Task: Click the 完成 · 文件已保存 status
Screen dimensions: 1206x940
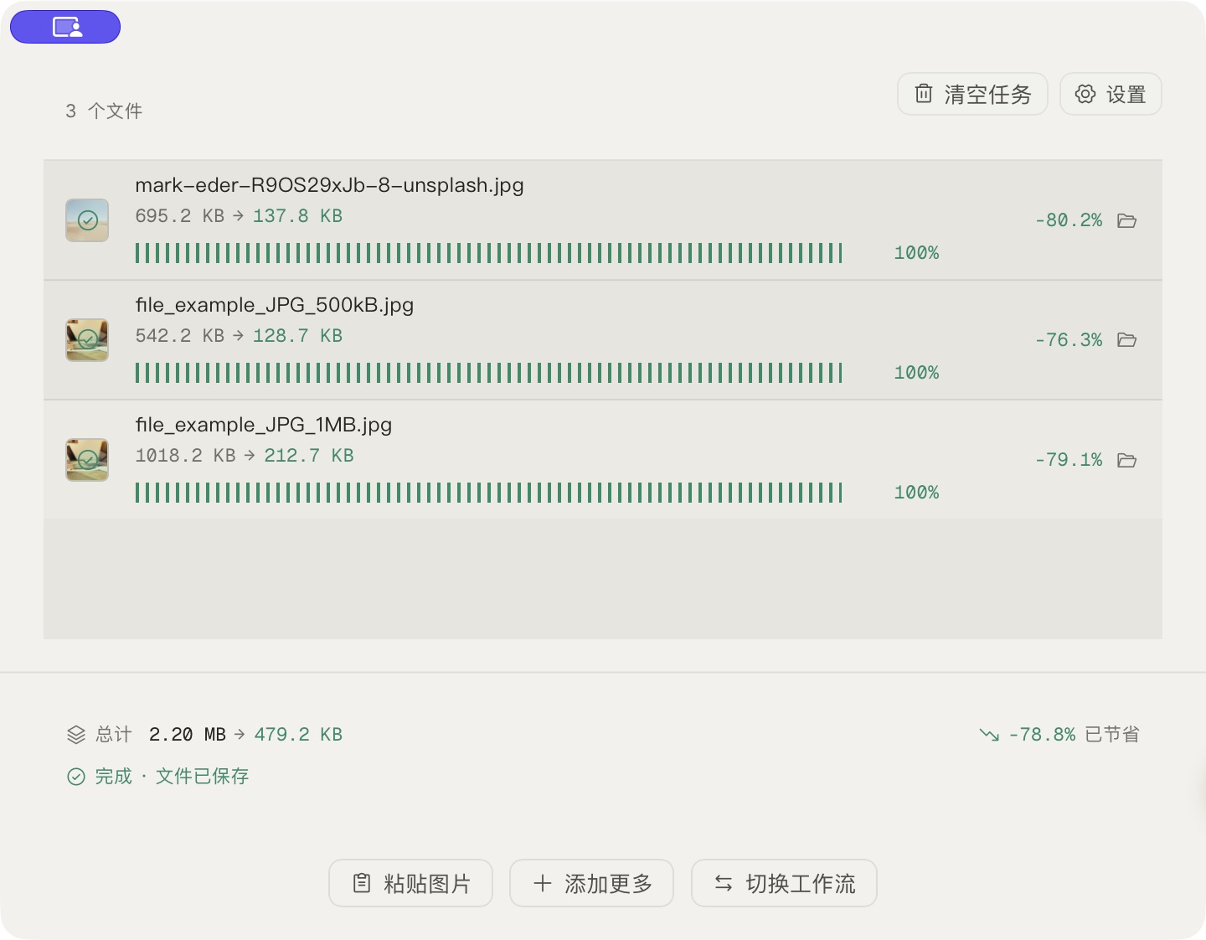Action: (x=158, y=777)
